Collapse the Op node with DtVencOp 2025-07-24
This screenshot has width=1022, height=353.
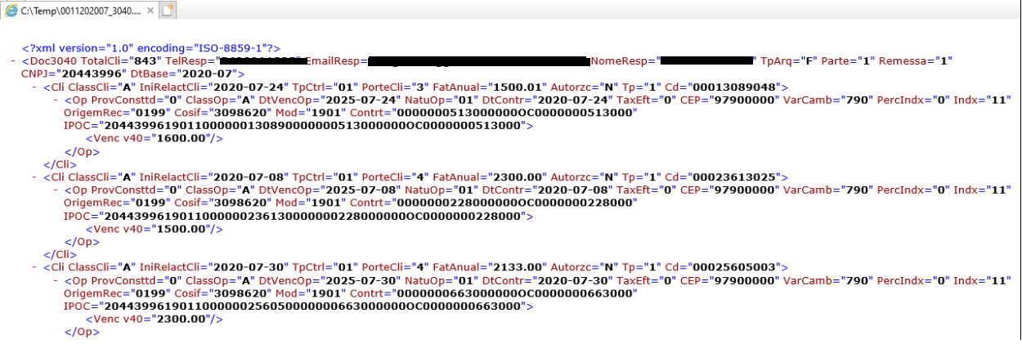(55, 100)
